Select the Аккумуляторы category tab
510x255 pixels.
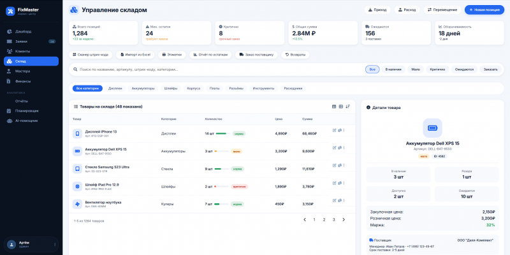(143, 89)
